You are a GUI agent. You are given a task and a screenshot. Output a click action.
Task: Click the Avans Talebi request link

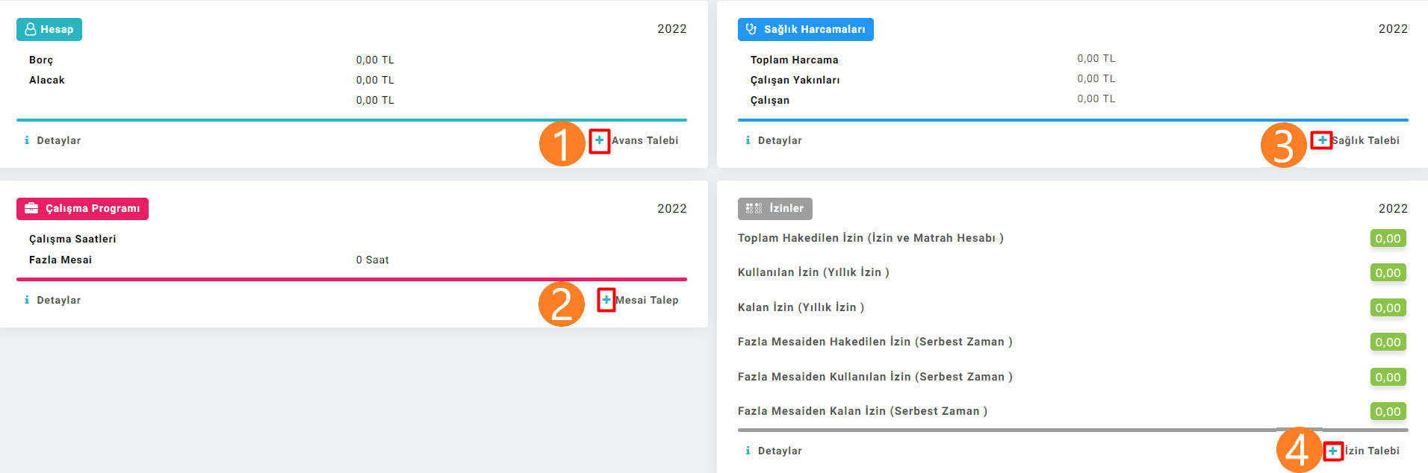click(x=645, y=140)
